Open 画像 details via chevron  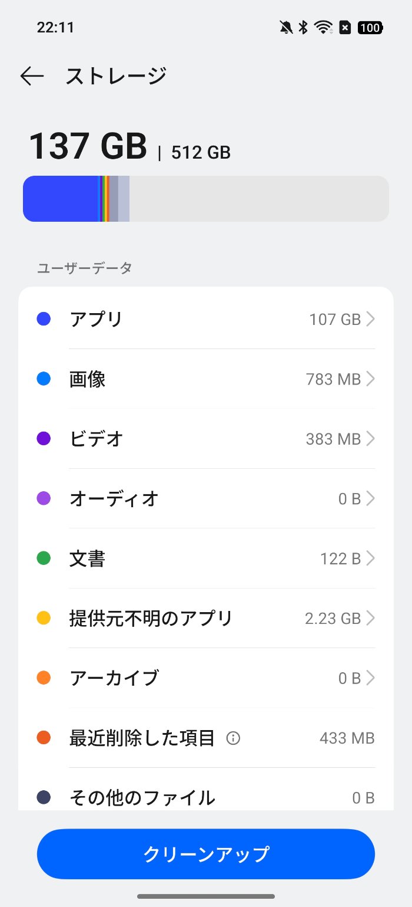[x=370, y=379]
